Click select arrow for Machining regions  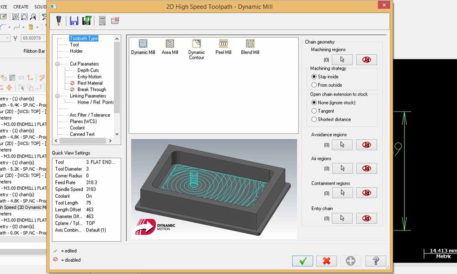click(342, 60)
